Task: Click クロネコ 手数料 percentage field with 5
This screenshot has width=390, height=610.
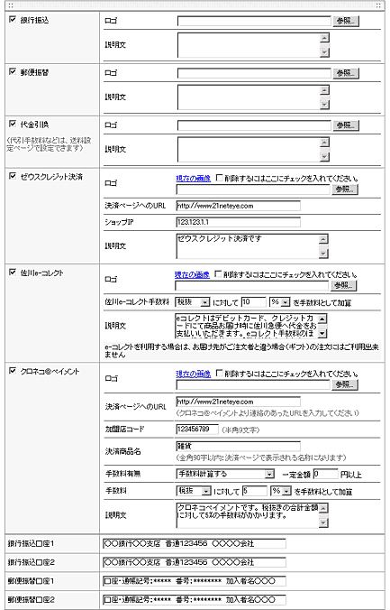Action: 255,491
